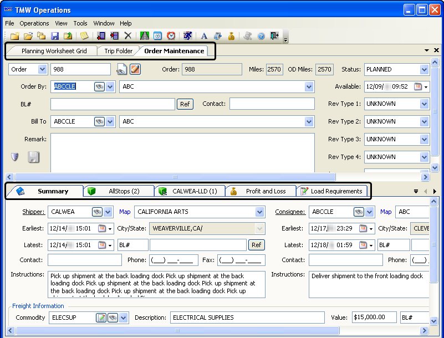Open the Bill To company code dropdown arrow
The width and height of the screenshot is (444, 338).
click(x=110, y=121)
